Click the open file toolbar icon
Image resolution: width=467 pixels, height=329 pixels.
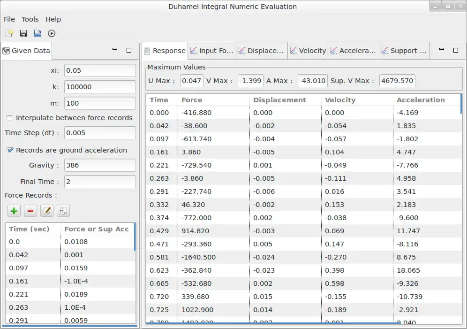point(38,33)
